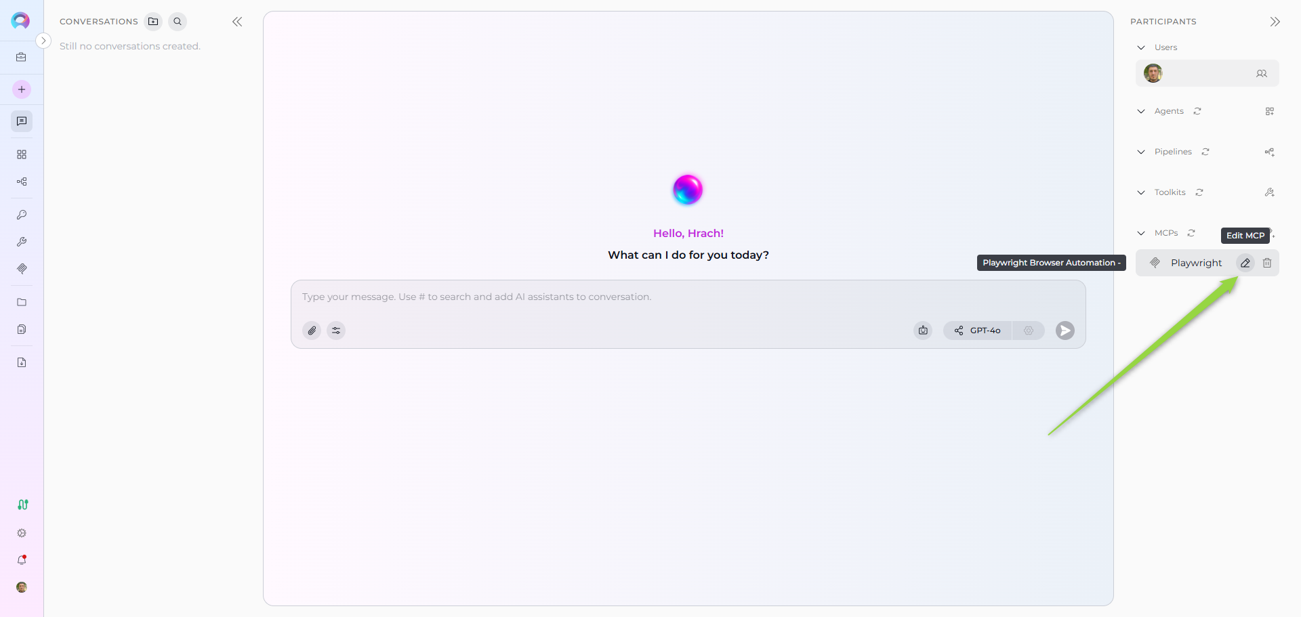Open Chat page in left sidebar
Image resolution: width=1301 pixels, height=617 pixels.
(22, 121)
